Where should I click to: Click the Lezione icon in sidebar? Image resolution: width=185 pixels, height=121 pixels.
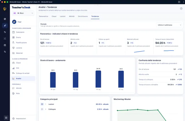14,48
